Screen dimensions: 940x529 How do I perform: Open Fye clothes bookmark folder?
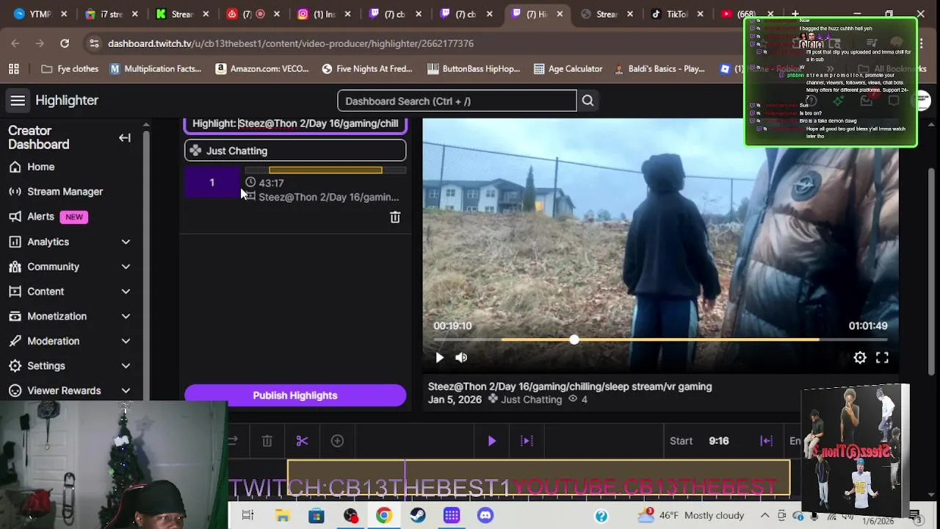pyautogui.click(x=70, y=69)
